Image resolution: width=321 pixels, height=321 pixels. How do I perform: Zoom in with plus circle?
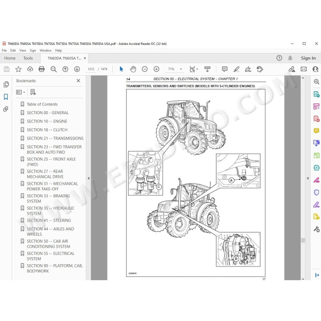point(156,69)
